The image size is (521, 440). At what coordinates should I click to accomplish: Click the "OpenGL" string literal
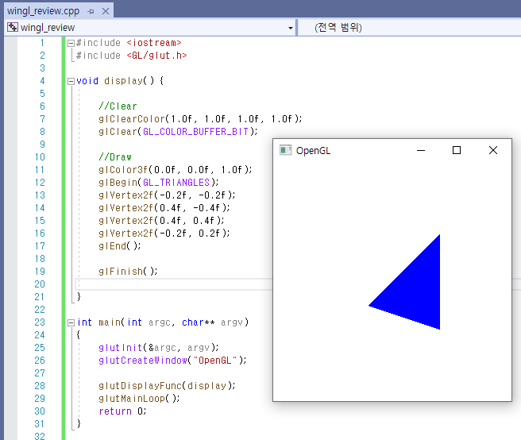tap(215, 361)
